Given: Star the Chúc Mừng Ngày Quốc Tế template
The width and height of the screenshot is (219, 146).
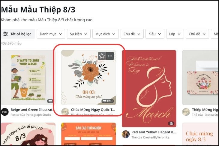Looking at the screenshot, I should (102, 56).
